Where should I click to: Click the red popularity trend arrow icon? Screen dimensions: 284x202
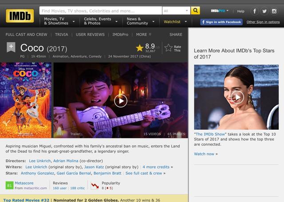95,186
